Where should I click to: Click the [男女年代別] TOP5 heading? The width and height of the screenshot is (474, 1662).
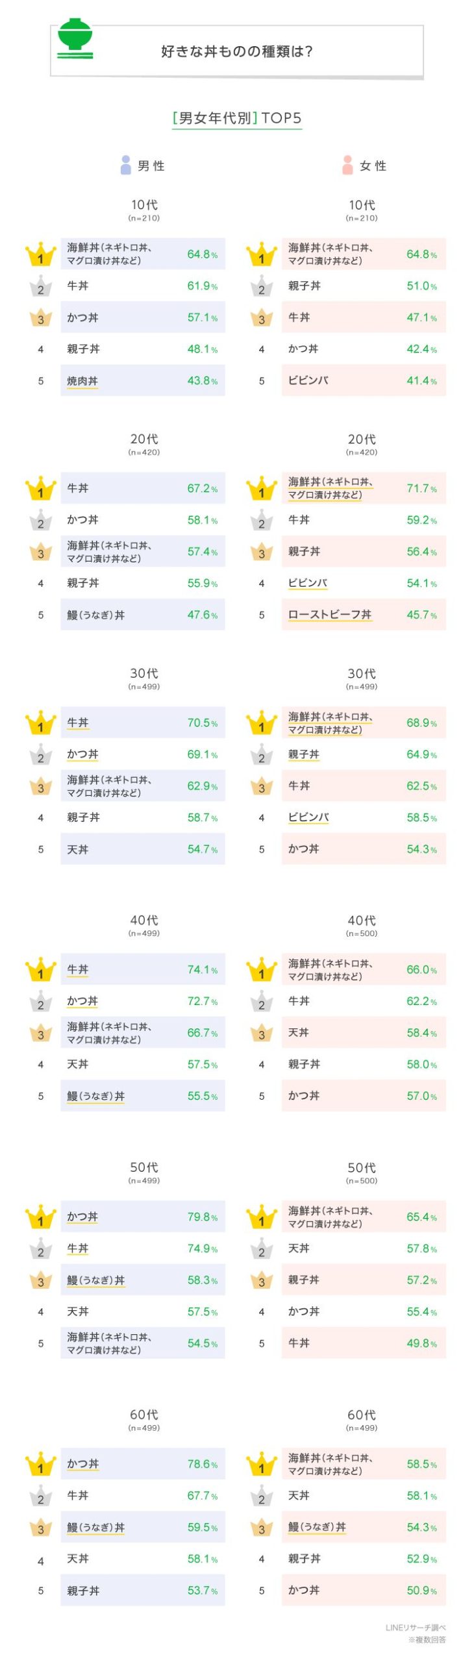[237, 118]
